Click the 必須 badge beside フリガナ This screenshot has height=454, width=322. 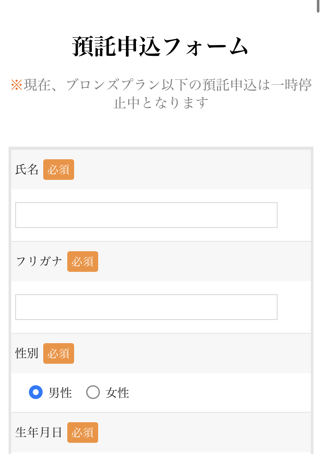point(83,262)
